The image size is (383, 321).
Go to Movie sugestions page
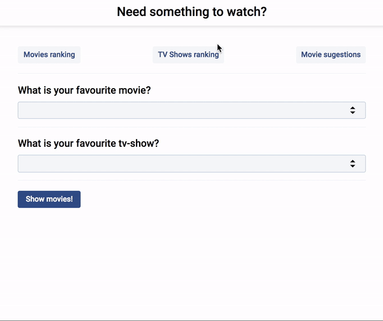331,55
